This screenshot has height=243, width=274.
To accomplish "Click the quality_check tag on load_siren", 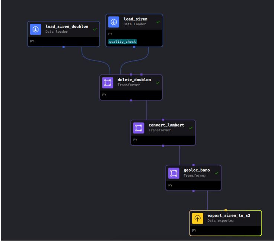I will (122, 41).
